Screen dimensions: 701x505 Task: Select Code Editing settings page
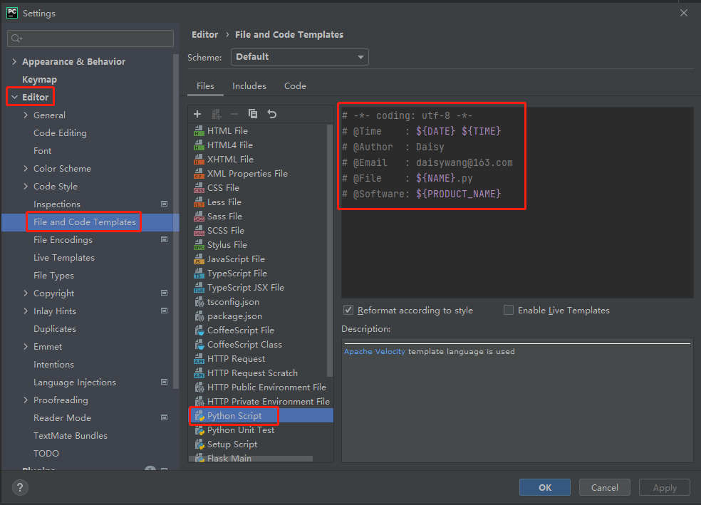[60, 133]
